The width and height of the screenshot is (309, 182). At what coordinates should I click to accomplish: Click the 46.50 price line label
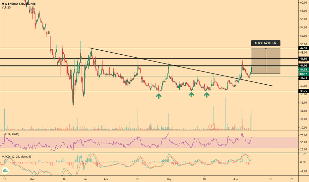pos(303,59)
